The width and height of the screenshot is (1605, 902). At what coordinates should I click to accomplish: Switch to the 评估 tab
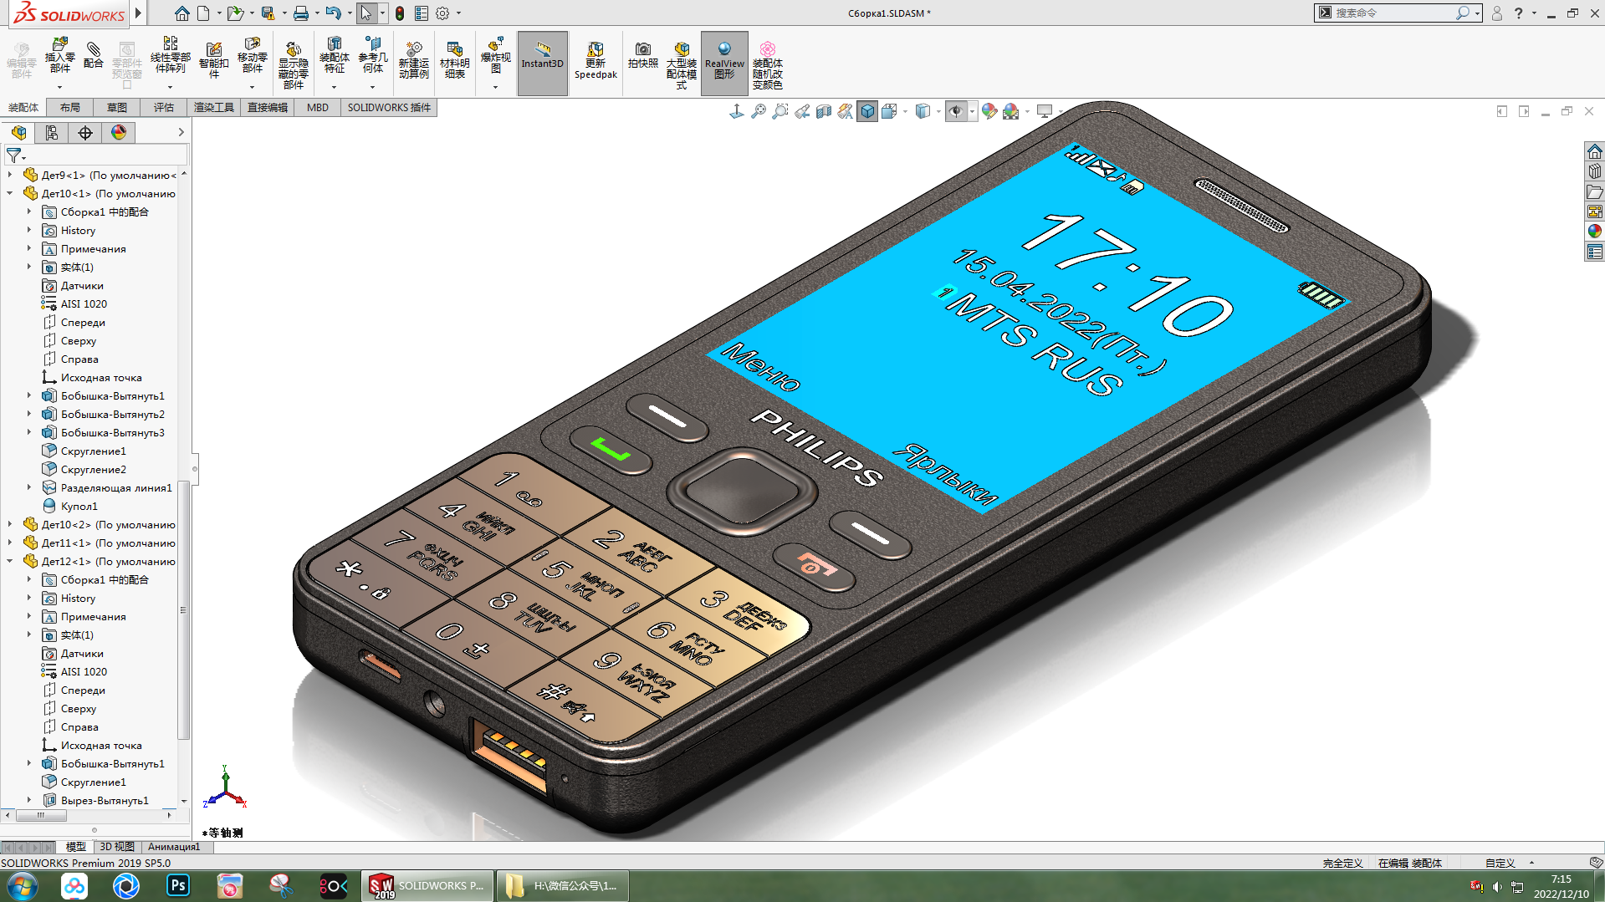[164, 108]
